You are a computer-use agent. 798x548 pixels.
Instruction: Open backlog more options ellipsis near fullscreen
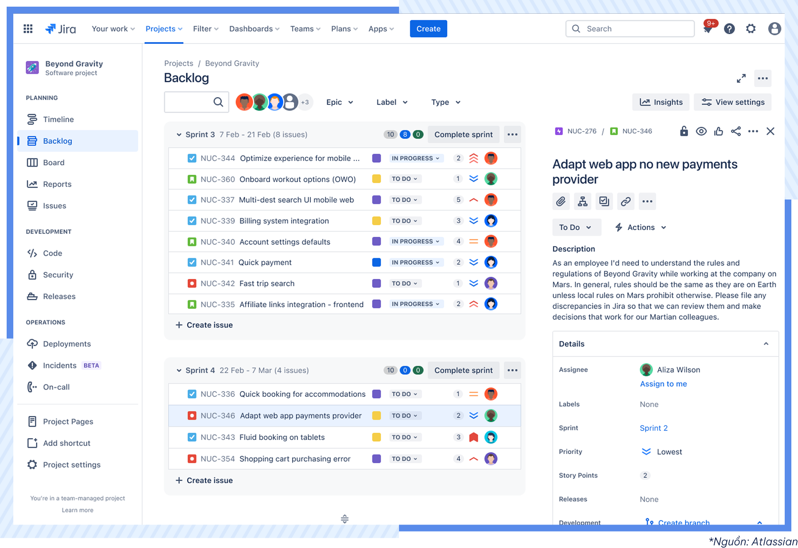[x=763, y=78]
